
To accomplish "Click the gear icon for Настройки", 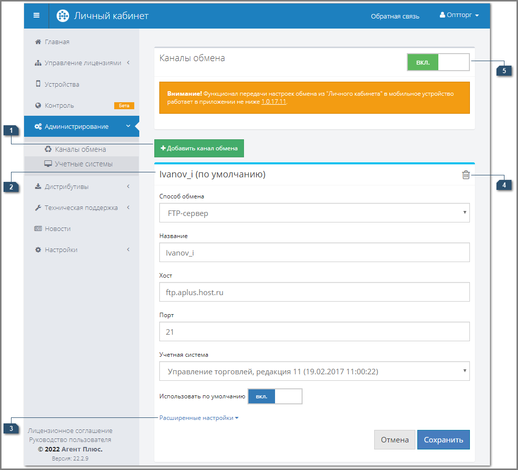I will [x=38, y=250].
